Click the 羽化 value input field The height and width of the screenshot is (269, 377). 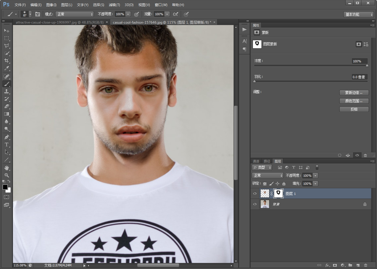pyautogui.click(x=359, y=77)
